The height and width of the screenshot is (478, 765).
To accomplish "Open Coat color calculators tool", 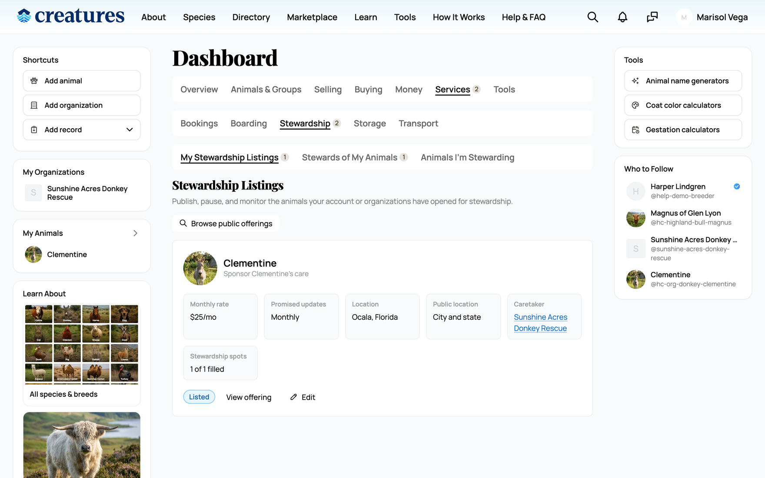I will click(x=683, y=105).
